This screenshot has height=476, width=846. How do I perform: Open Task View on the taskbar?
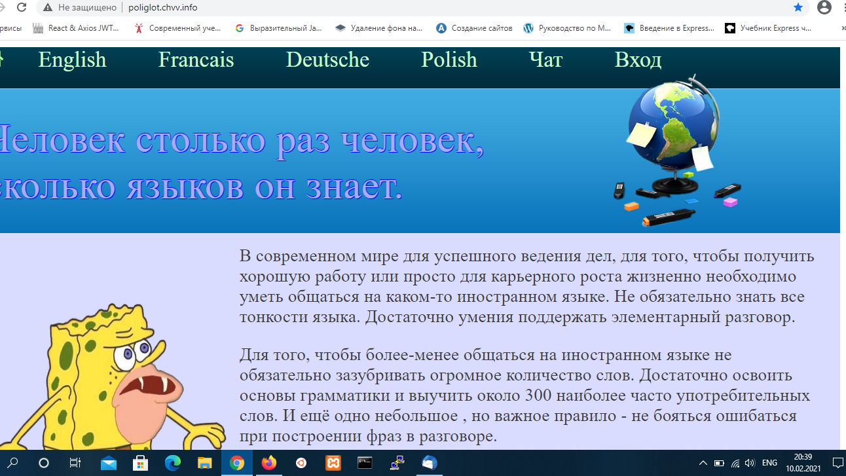75,463
